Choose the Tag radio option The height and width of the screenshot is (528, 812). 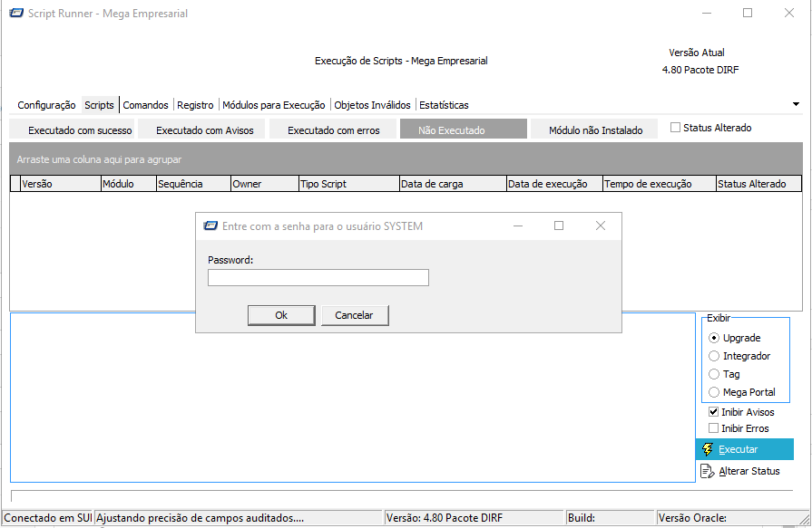click(714, 374)
